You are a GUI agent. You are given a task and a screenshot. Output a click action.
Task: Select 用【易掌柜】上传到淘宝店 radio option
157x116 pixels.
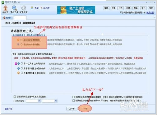point(22,73)
